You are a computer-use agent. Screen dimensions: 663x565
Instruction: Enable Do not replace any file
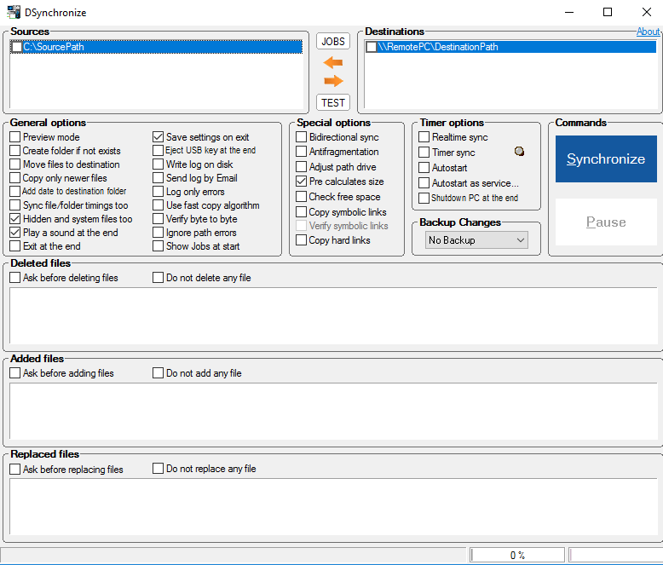click(158, 469)
